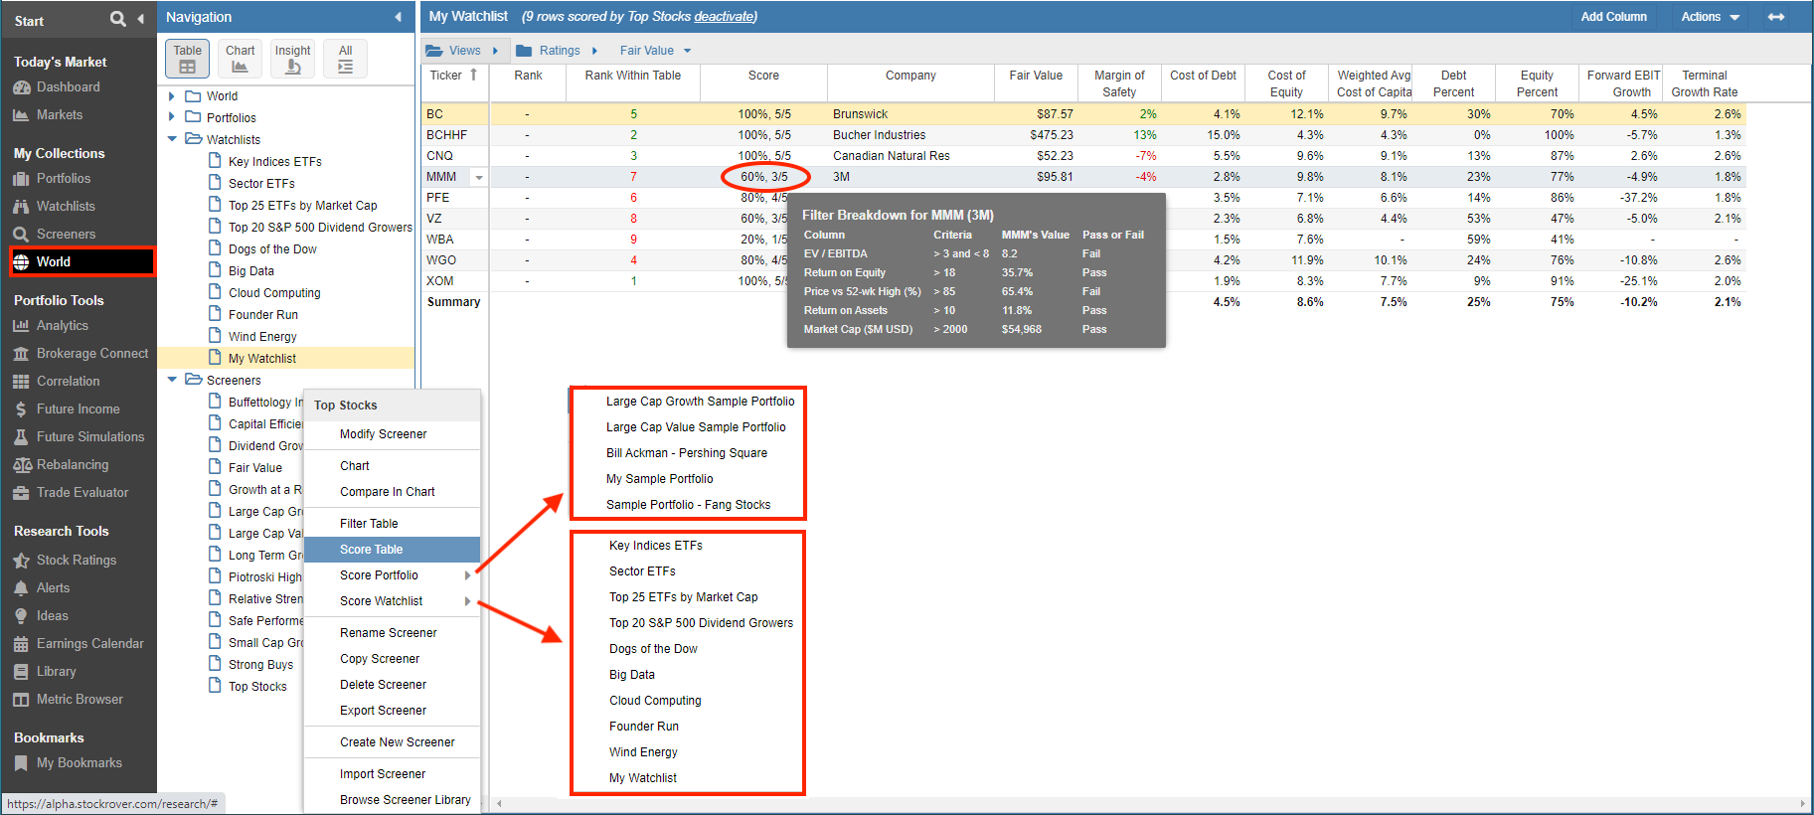
Task: Open Ideas lightbulb item
Action: coord(52,616)
